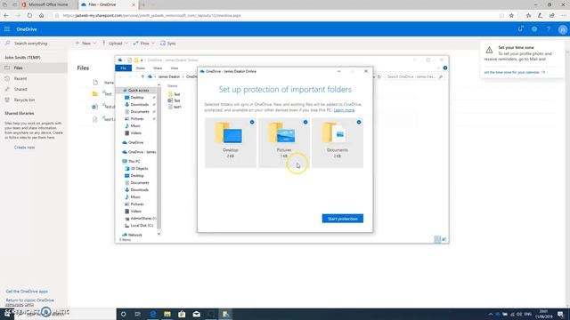Click the Explorer nav pane scroll down arrow

pos(159,234)
